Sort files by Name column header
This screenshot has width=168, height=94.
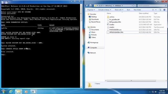point(109,13)
